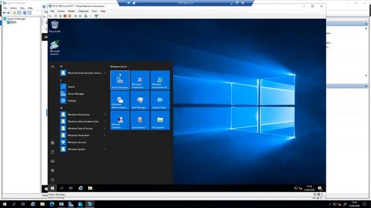Collapse the top Actions section in Hyper-V Manager
Screen dimensions: 371x208
pyautogui.click(x=366, y=24)
